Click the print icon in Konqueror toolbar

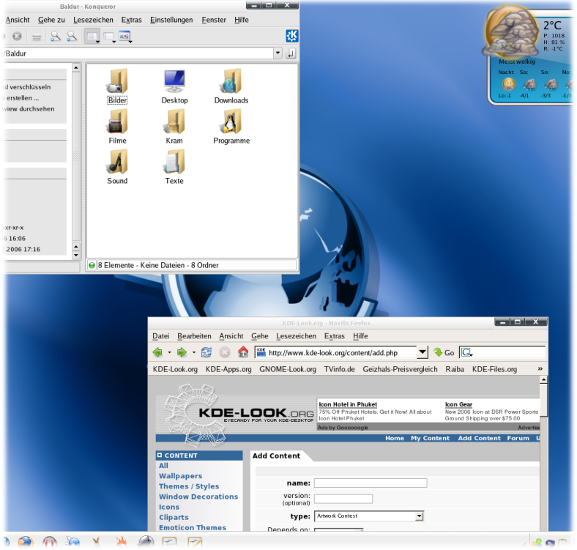point(37,37)
